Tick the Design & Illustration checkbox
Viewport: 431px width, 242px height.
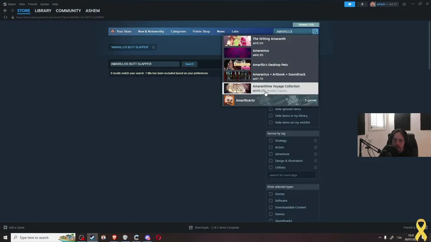point(271,161)
